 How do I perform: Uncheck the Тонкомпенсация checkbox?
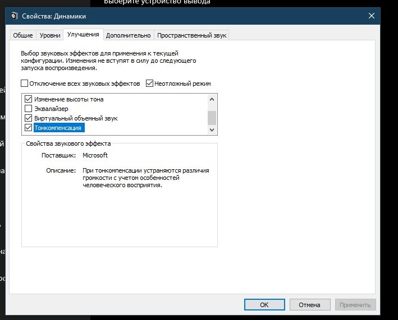[29, 128]
